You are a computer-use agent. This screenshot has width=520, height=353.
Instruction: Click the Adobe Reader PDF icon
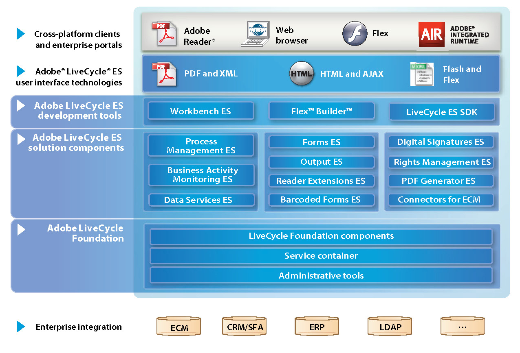click(165, 34)
